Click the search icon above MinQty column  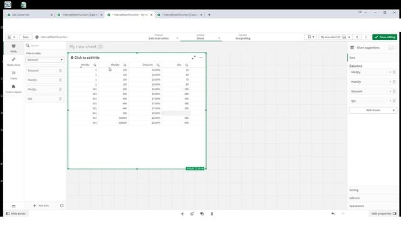click(x=95, y=65)
